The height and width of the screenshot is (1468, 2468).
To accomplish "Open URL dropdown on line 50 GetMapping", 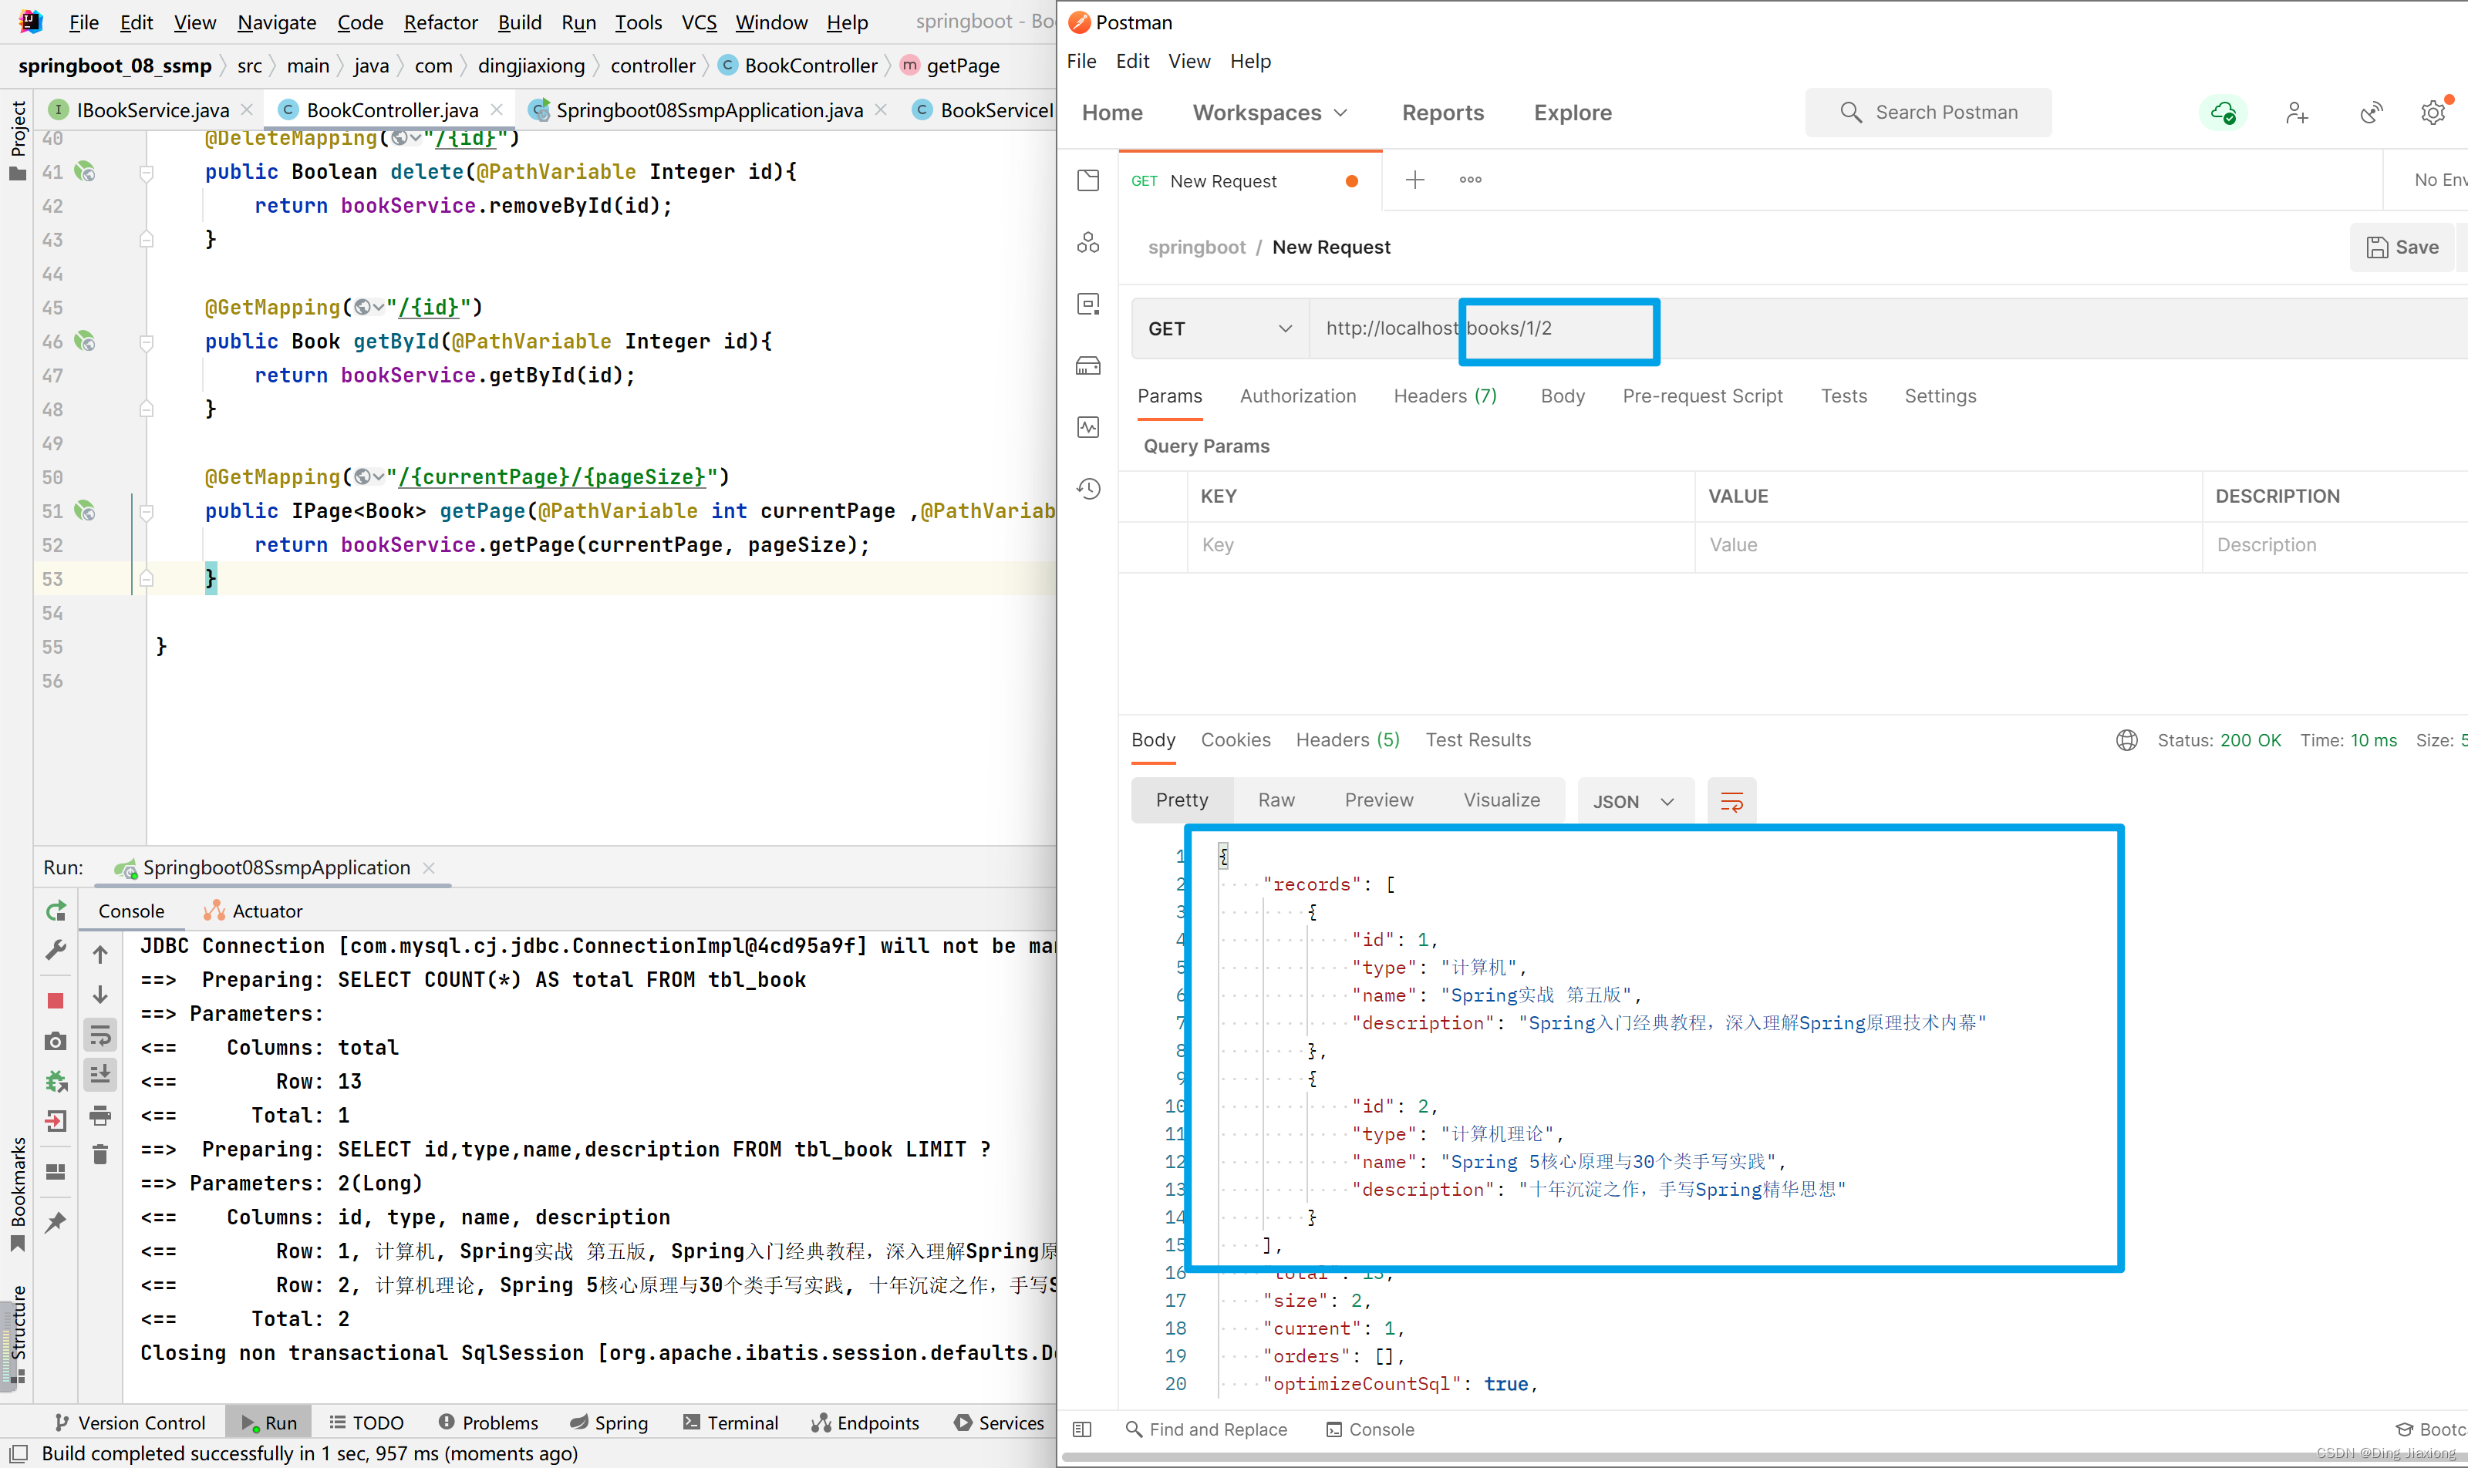I will (x=370, y=476).
